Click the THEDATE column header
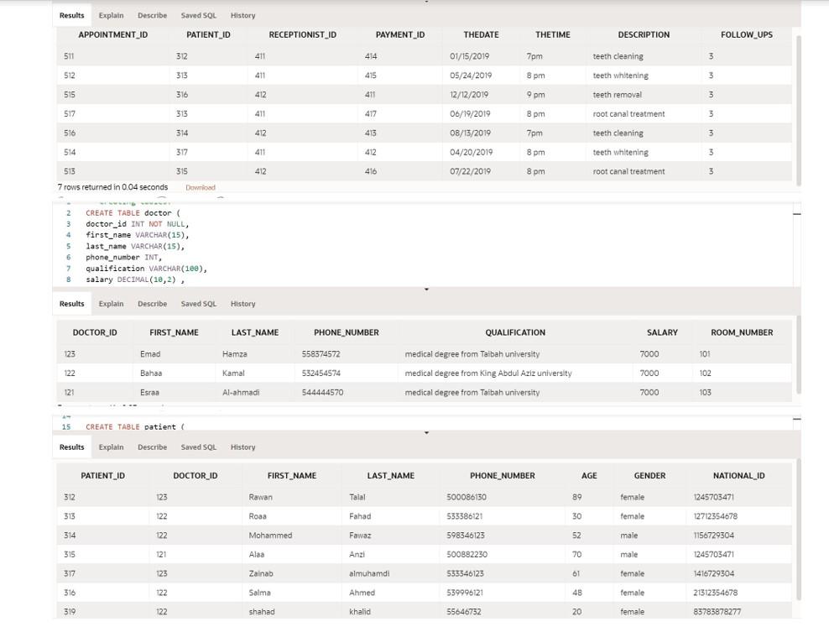This screenshot has height=627, width=829. [x=481, y=35]
